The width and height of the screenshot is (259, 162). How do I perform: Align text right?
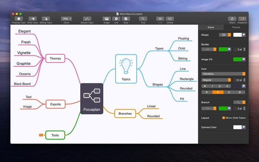coord(229,92)
